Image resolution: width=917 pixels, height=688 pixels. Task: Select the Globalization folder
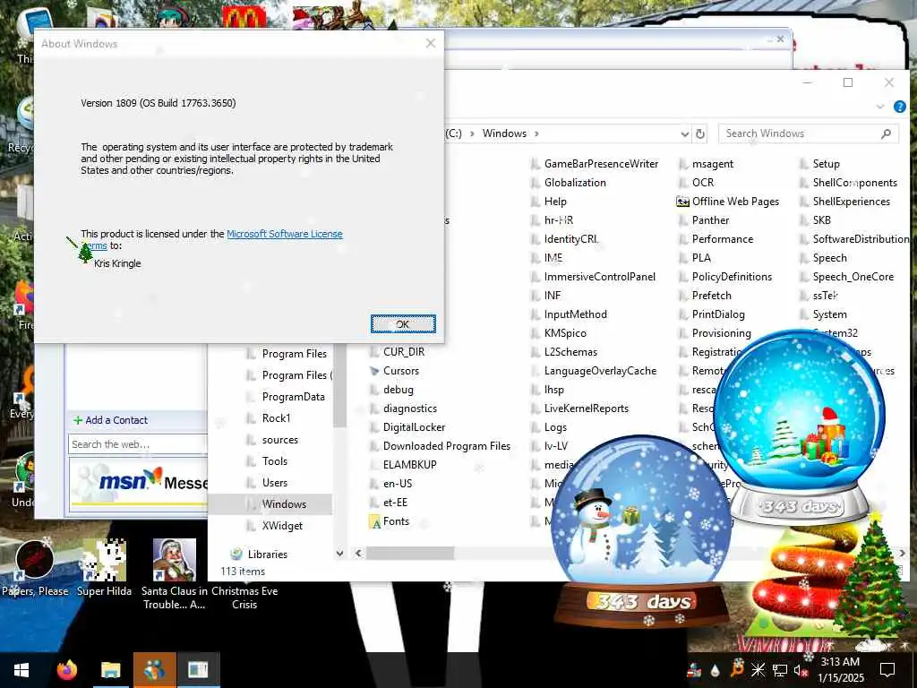point(575,183)
